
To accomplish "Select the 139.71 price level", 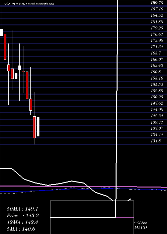I will point(157,122).
